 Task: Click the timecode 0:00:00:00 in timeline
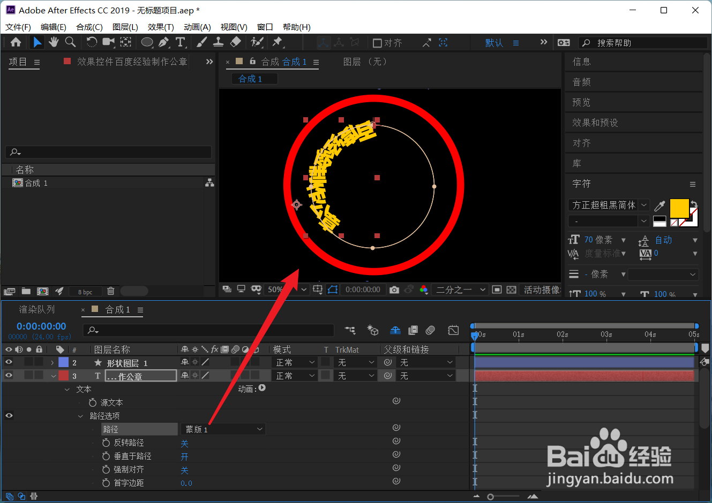(41, 326)
